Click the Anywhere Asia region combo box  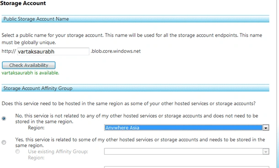187,128
